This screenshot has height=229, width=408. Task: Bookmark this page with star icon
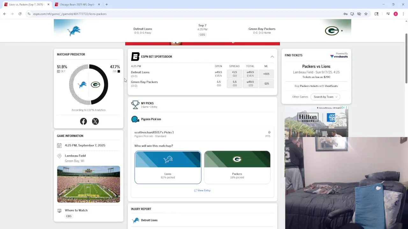366,14
